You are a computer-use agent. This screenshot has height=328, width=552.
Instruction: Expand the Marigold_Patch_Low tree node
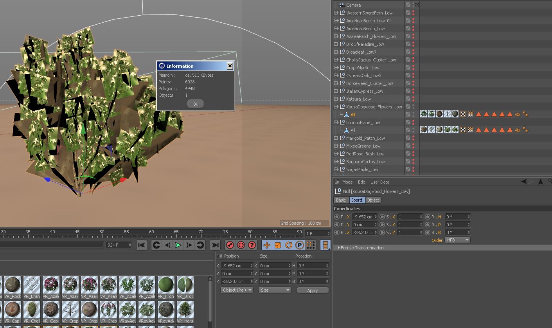[x=336, y=138]
